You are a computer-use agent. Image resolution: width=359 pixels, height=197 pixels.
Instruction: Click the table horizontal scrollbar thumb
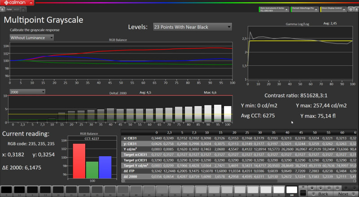201,181
